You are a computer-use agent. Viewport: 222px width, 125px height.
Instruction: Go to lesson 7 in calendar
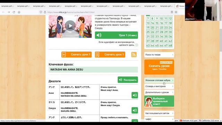pyautogui.click(x=148, y=18)
